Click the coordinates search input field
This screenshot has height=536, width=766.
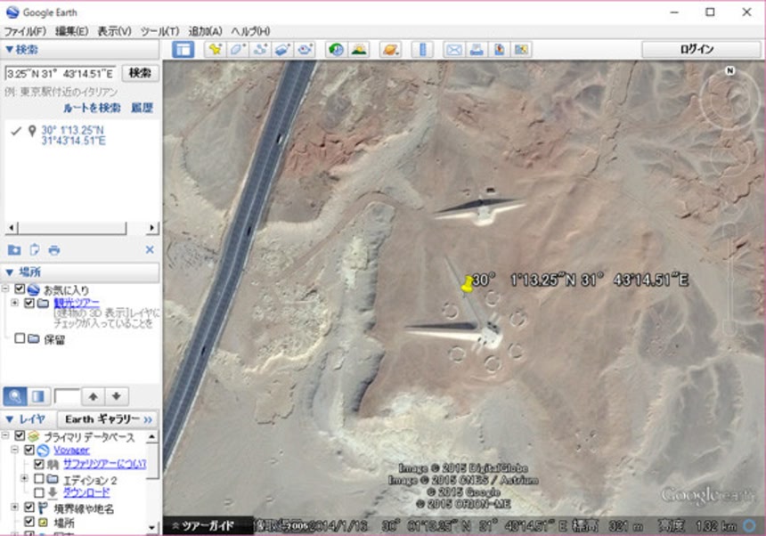pos(61,73)
